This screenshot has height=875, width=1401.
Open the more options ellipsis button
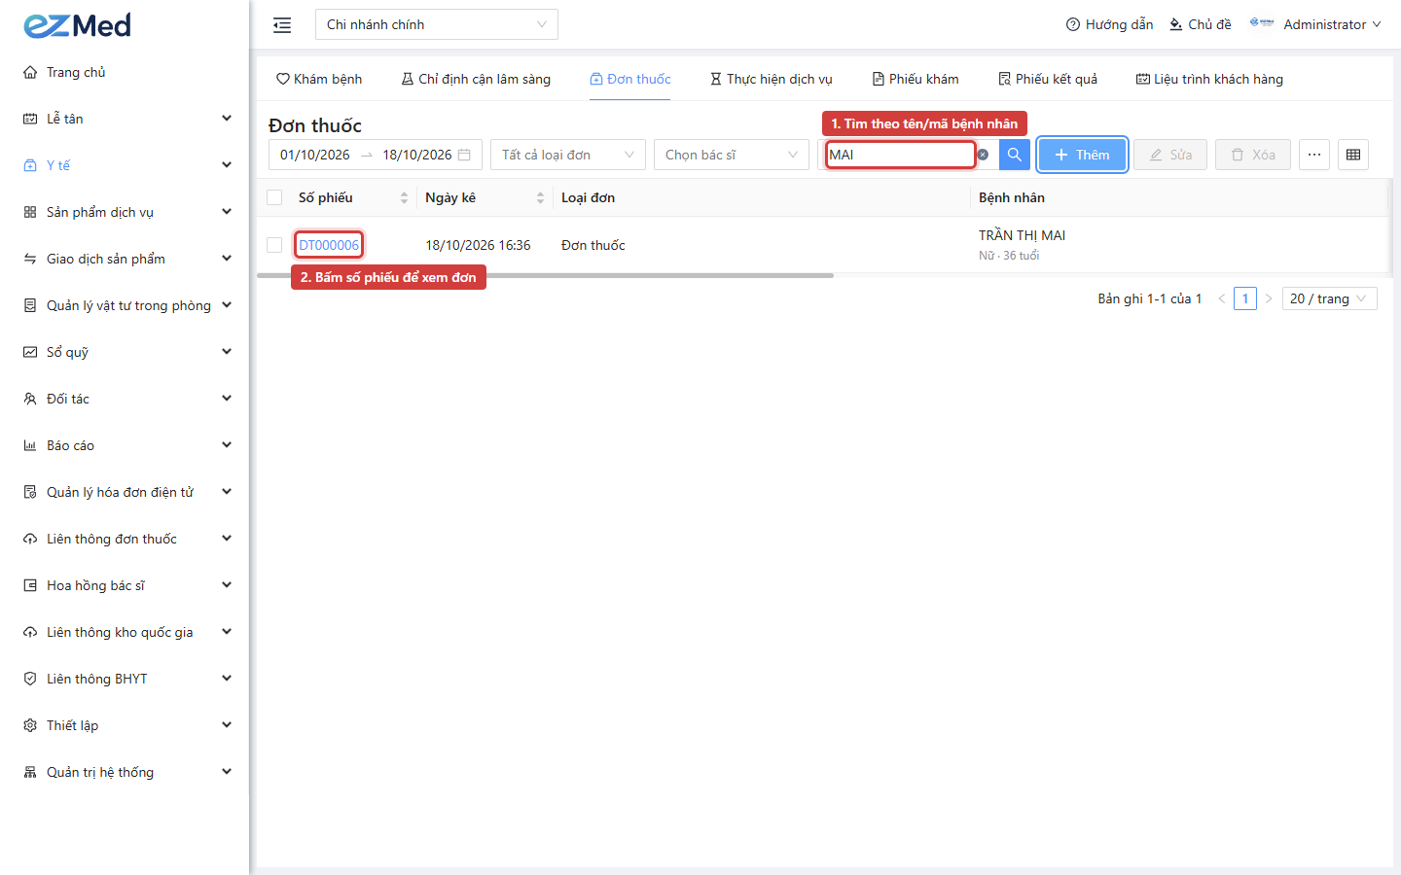click(x=1314, y=155)
